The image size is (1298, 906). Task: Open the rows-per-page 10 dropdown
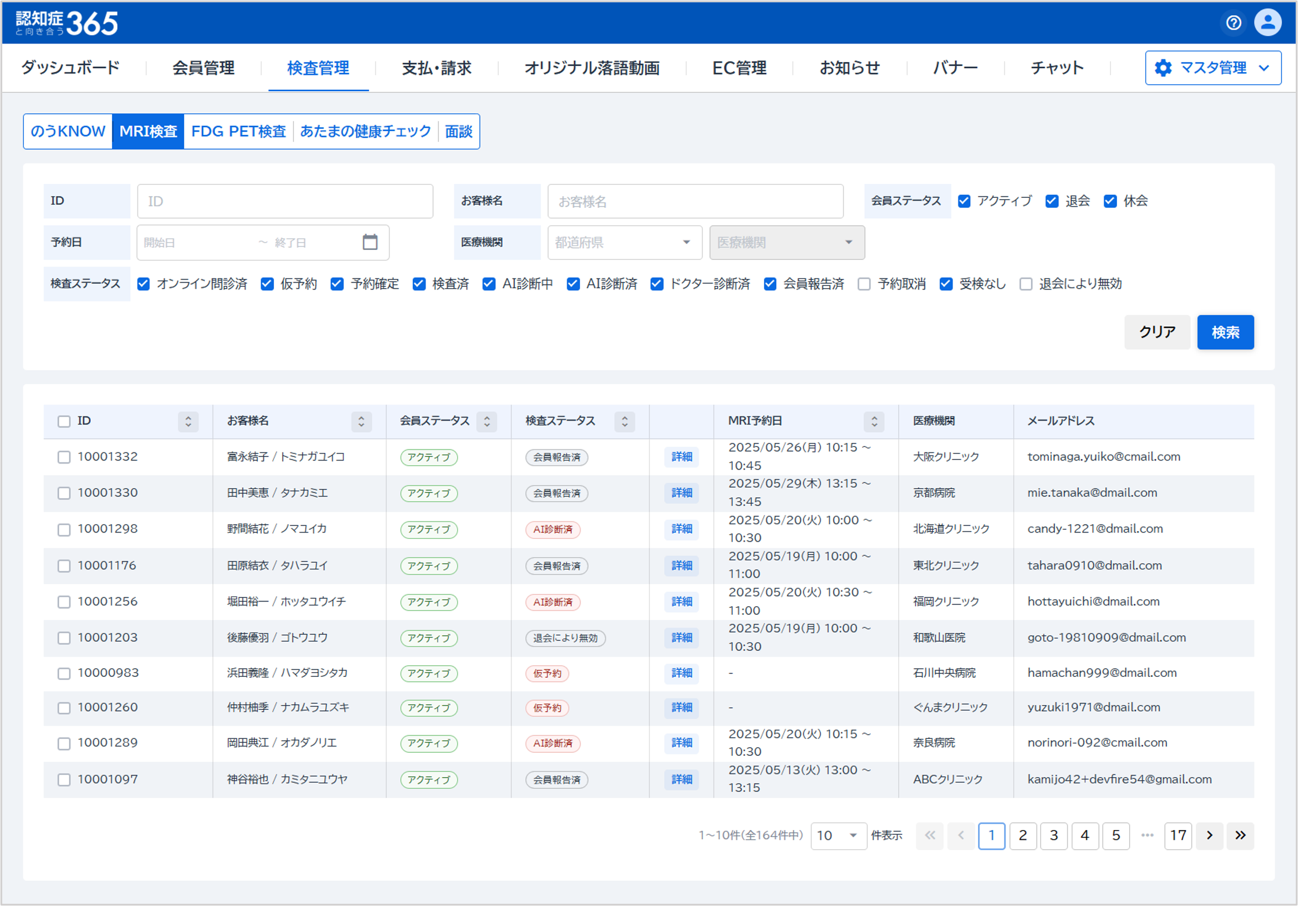pyautogui.click(x=838, y=835)
